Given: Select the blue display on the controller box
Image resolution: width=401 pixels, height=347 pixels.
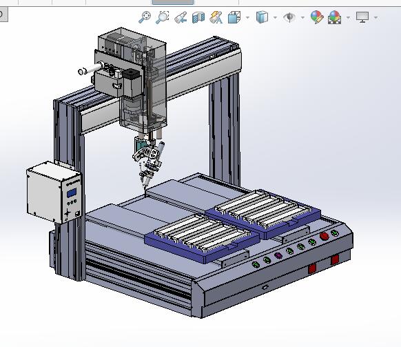Looking at the screenshot, I should 72,192.
